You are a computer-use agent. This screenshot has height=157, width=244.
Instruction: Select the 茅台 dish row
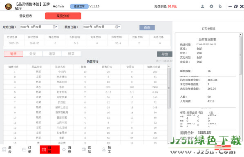point(85,87)
